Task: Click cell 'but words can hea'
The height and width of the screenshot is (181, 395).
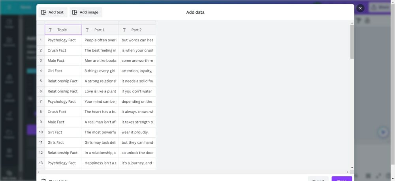Action: click(137, 40)
